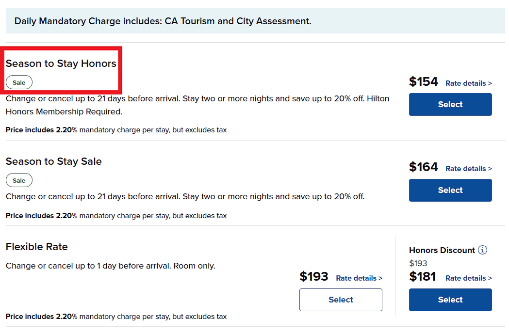
Task: Click the $154 price amount
Action: [x=423, y=82]
